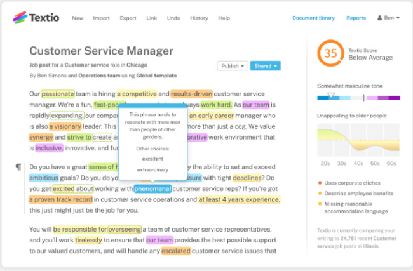This screenshot has height=271, width=413.
Task: Choose 'extraordinary' as the replacement word
Action: click(x=152, y=169)
